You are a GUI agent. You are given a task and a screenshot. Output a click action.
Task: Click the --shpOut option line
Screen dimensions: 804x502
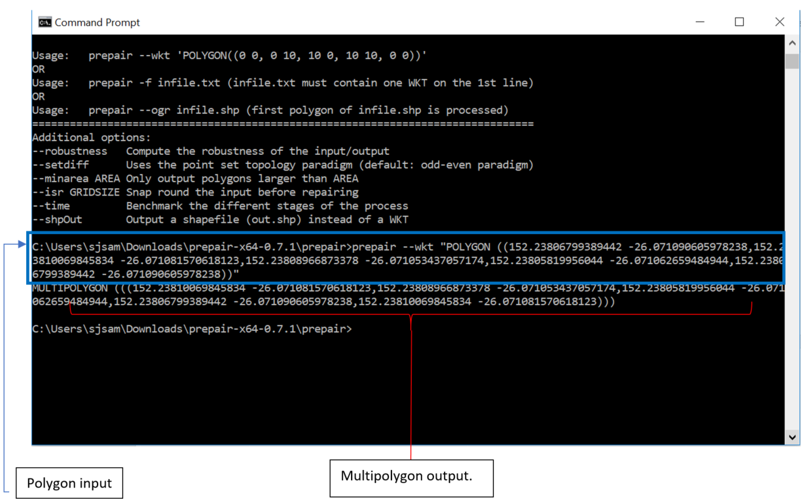click(220, 220)
